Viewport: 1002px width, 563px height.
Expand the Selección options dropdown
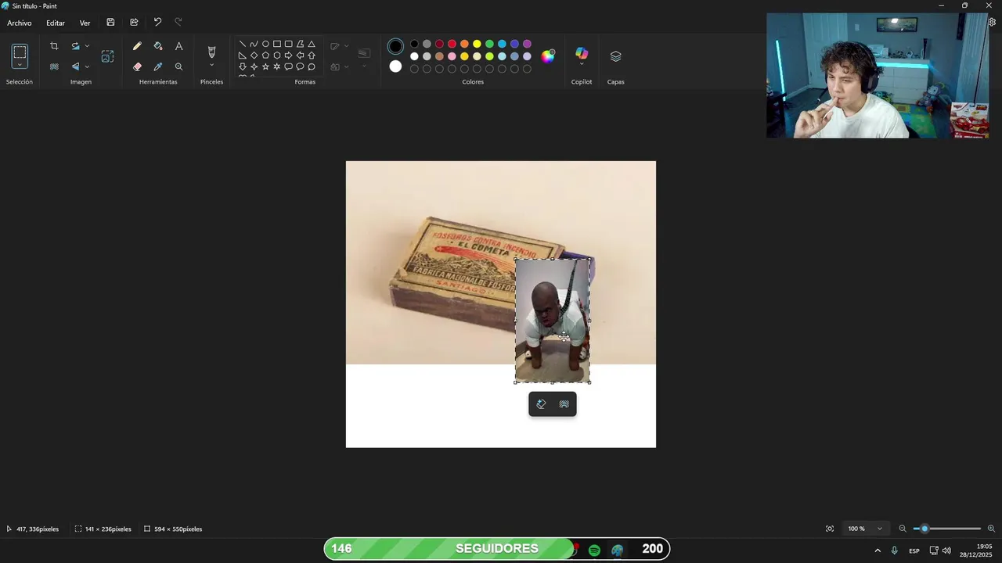[20, 66]
